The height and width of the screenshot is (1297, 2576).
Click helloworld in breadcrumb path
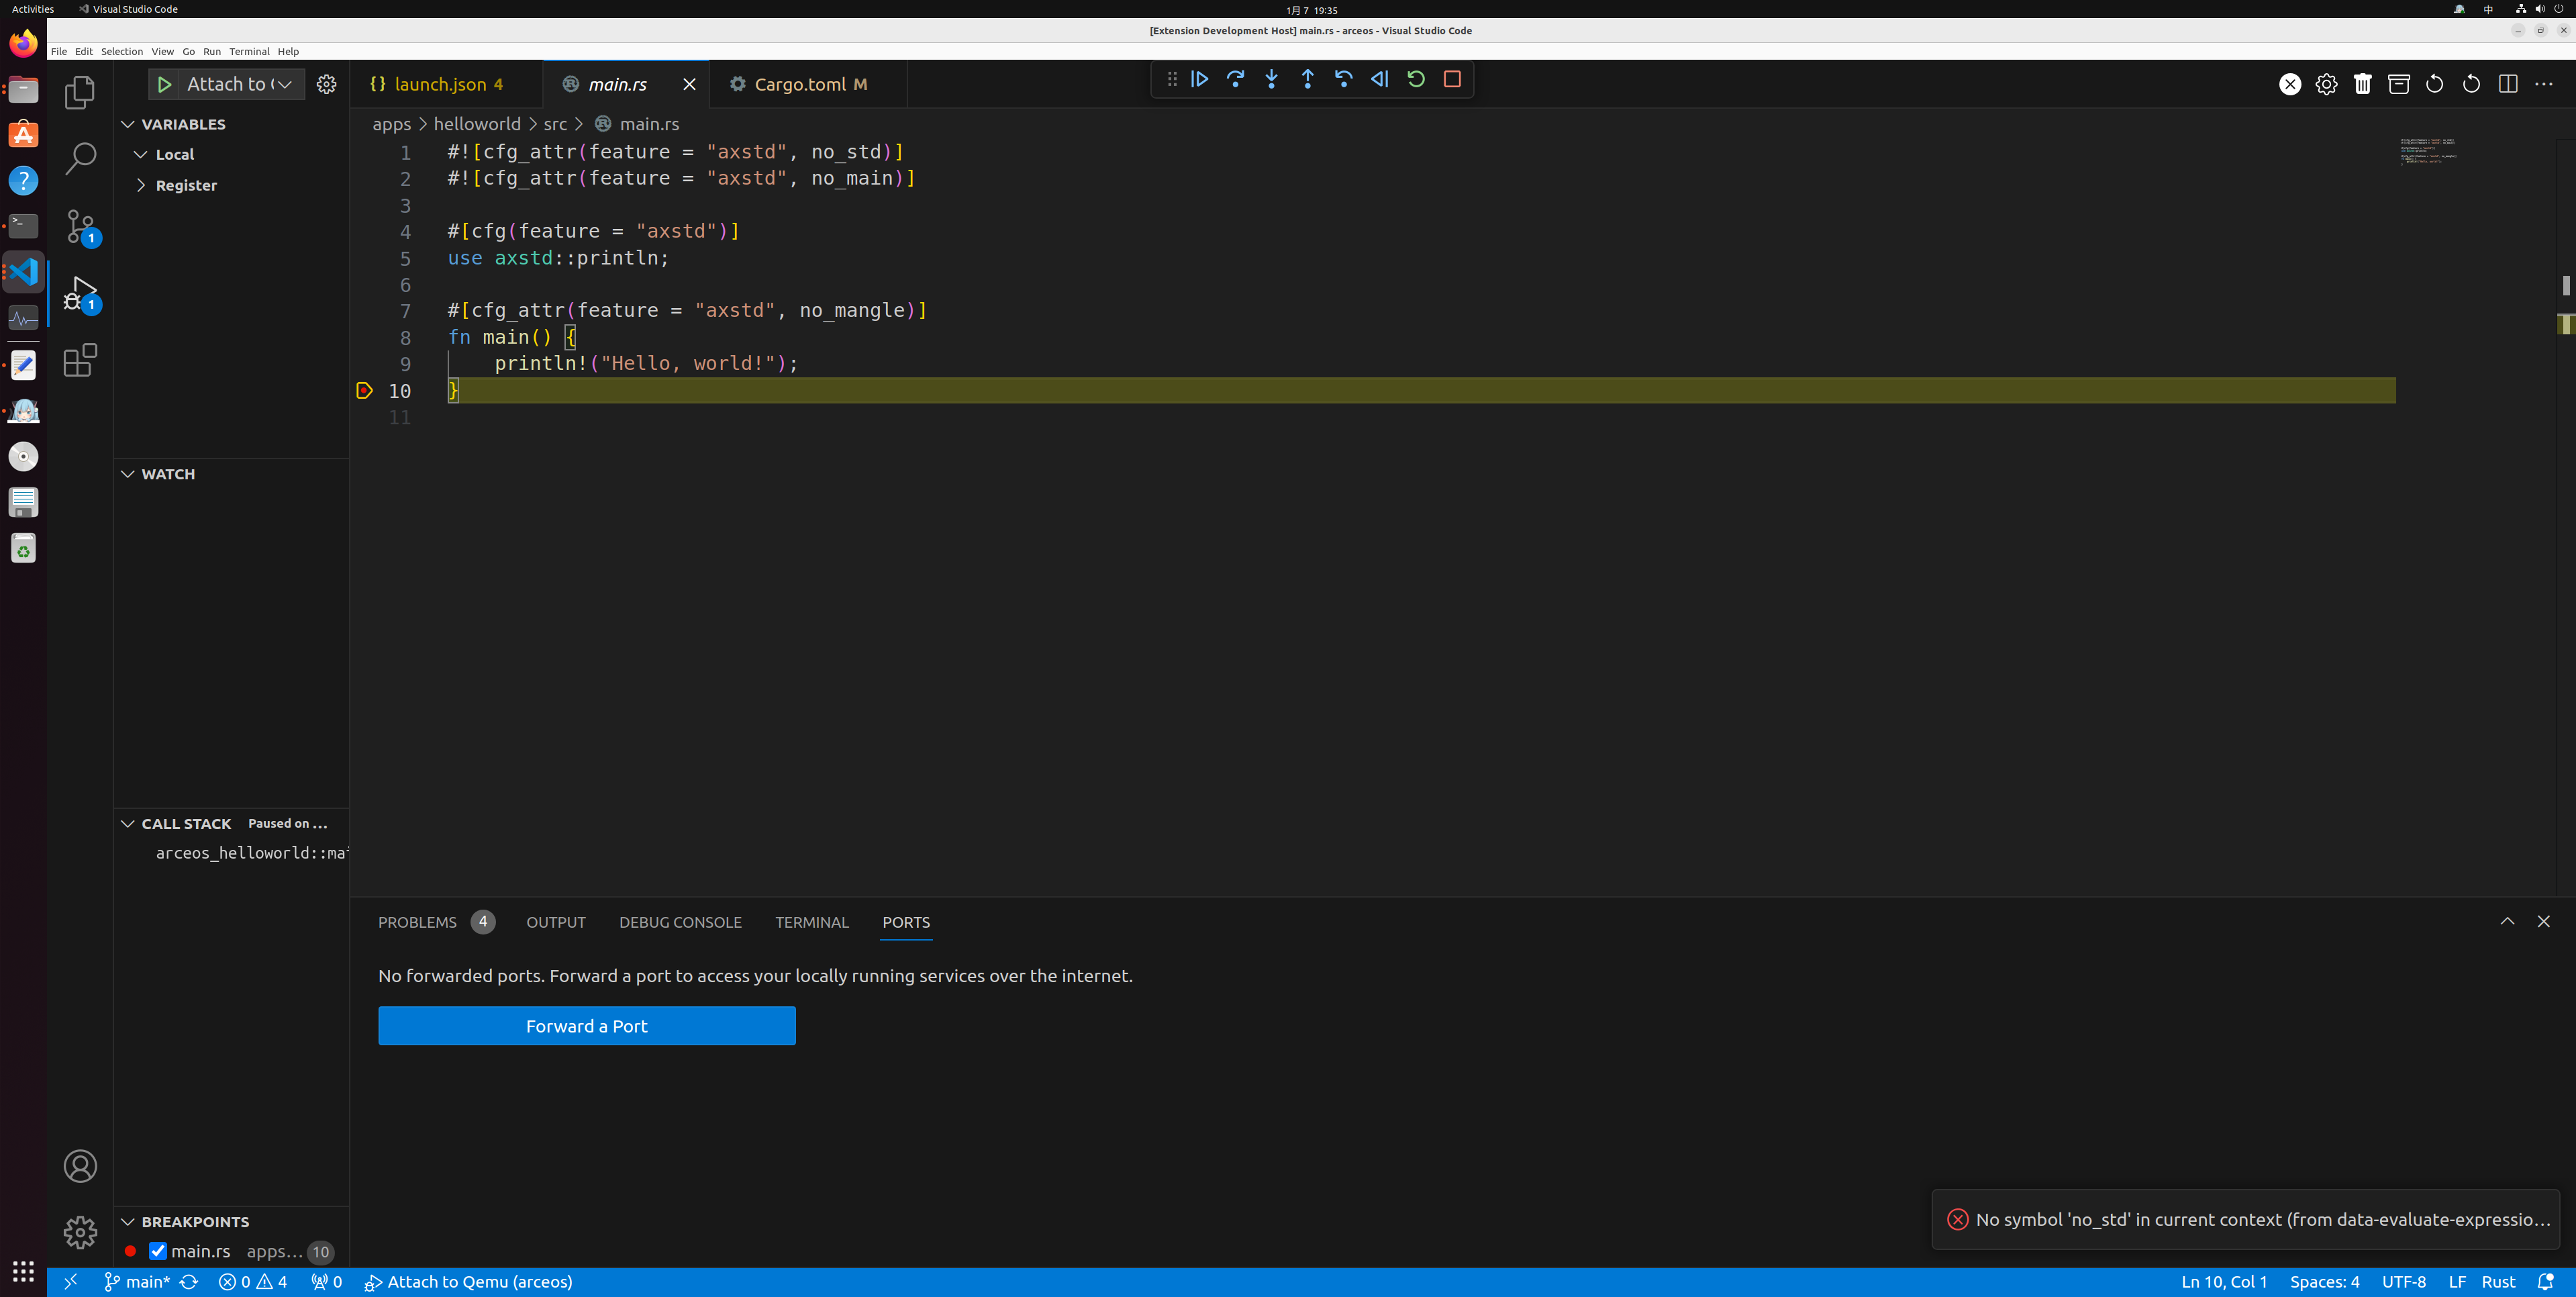[x=477, y=124]
